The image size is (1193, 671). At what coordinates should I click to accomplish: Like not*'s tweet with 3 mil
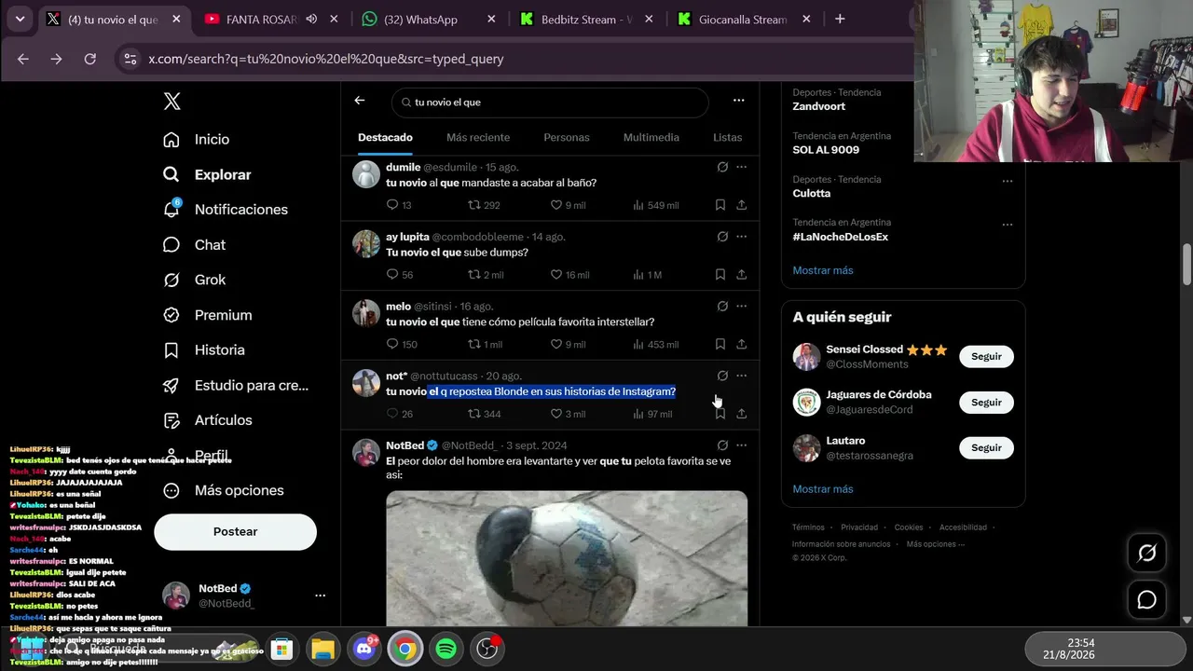556,414
